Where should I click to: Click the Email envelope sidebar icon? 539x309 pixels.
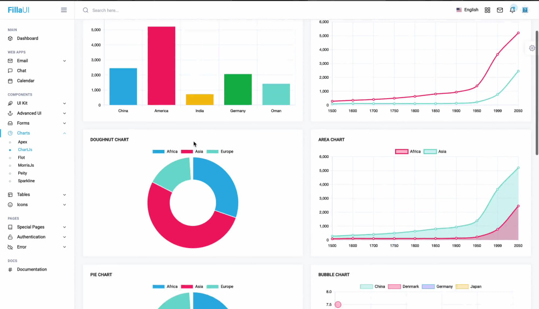tap(10, 61)
